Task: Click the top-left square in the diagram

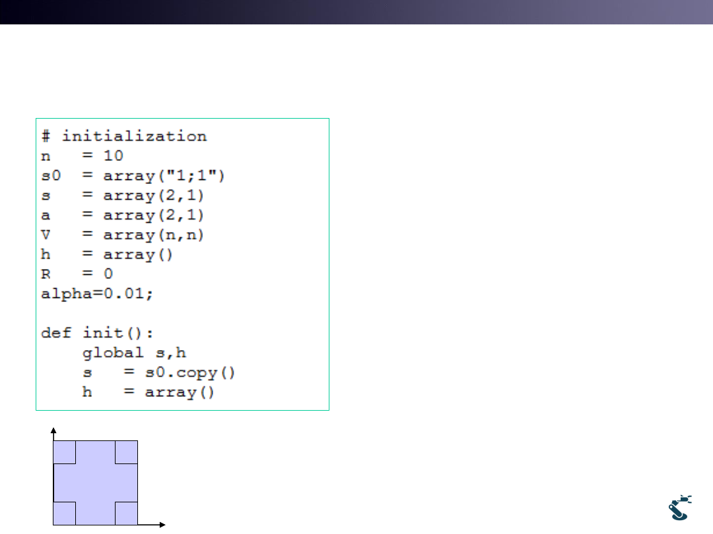Action: pyautogui.click(x=64, y=452)
